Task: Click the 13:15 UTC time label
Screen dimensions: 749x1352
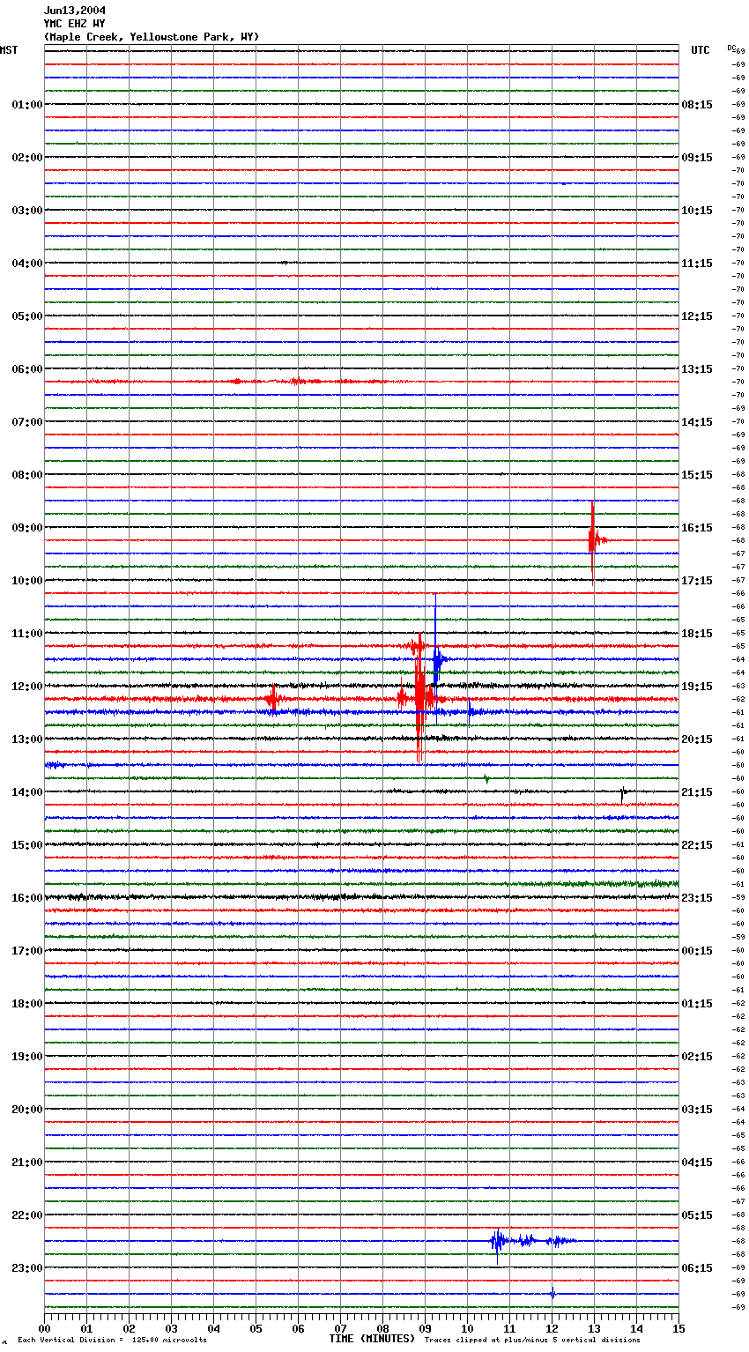Action: (x=697, y=369)
